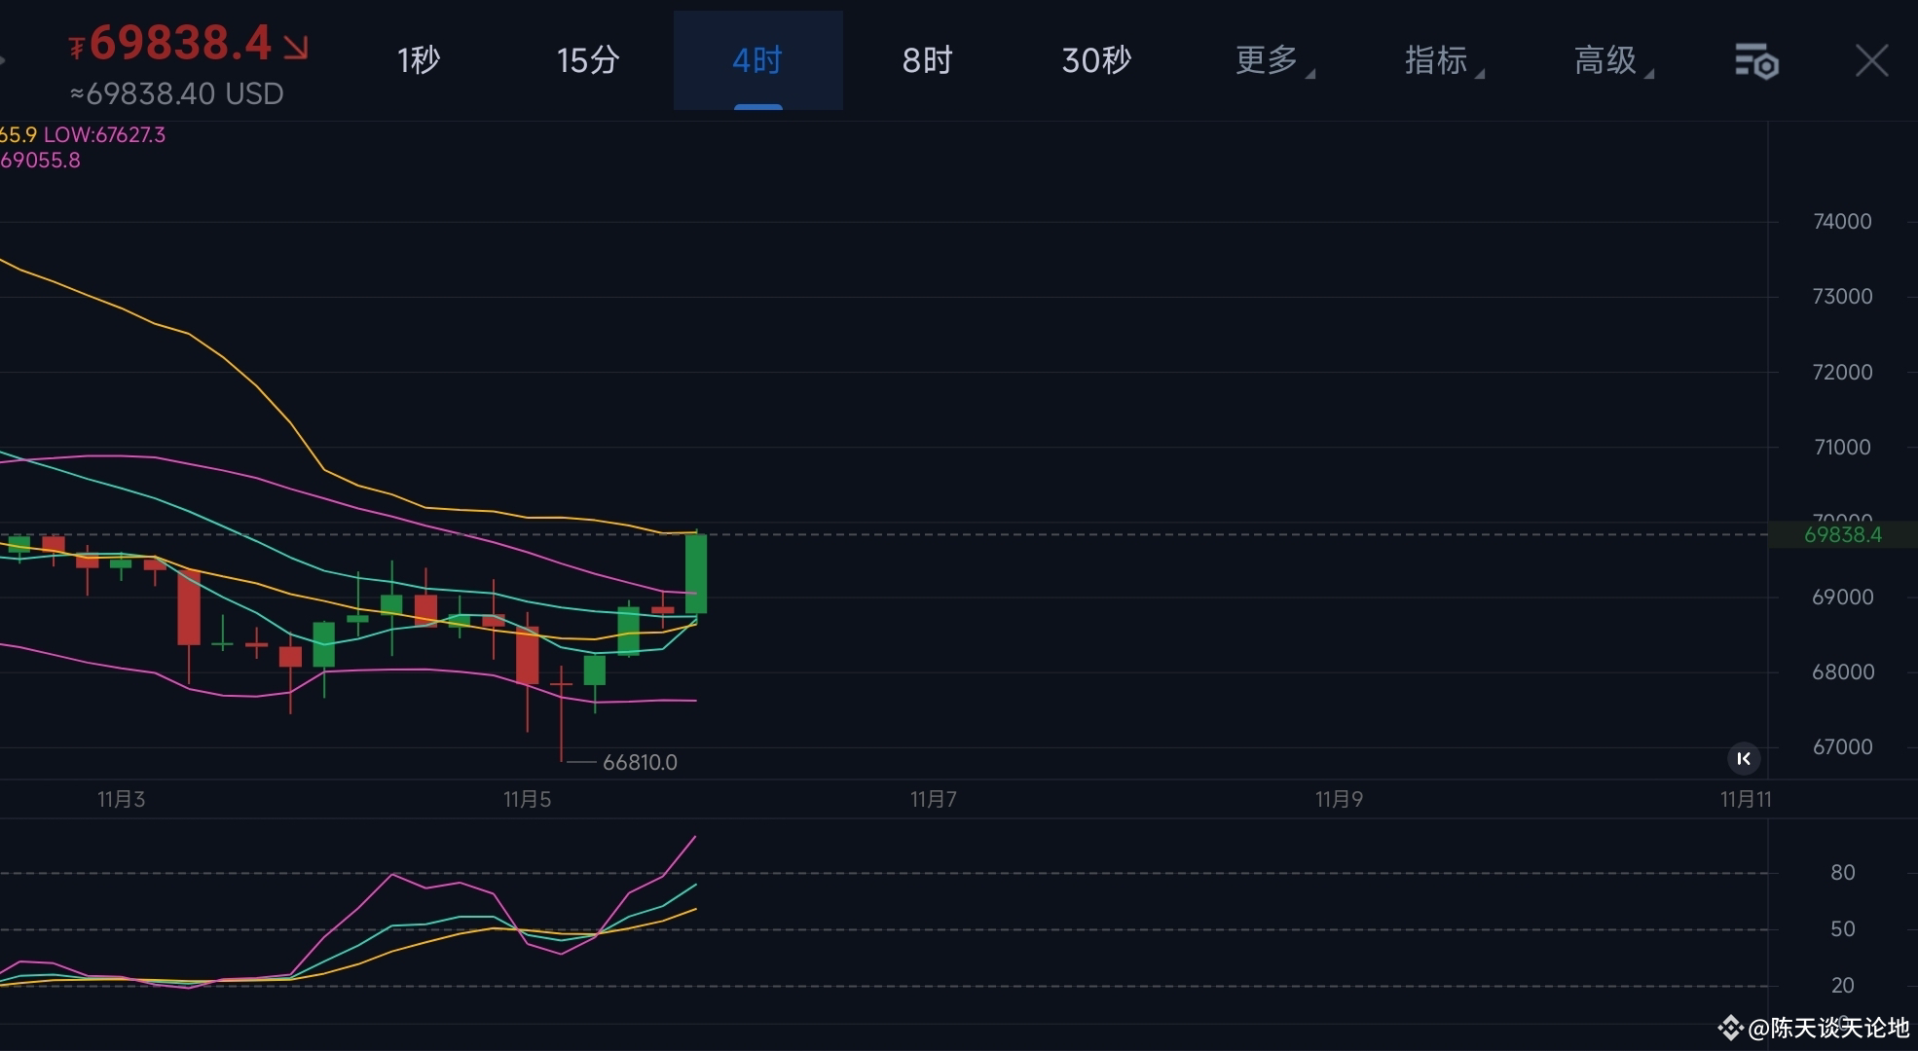Click the 69000 price axis label

point(1842,598)
